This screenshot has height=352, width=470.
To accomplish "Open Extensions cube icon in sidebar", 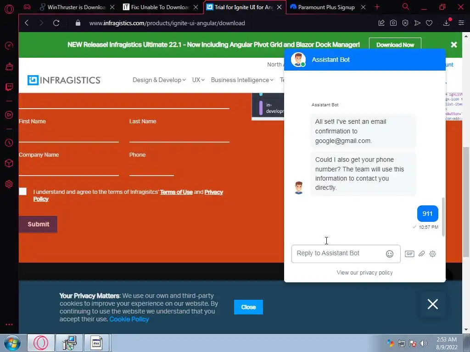I will 9,163.
